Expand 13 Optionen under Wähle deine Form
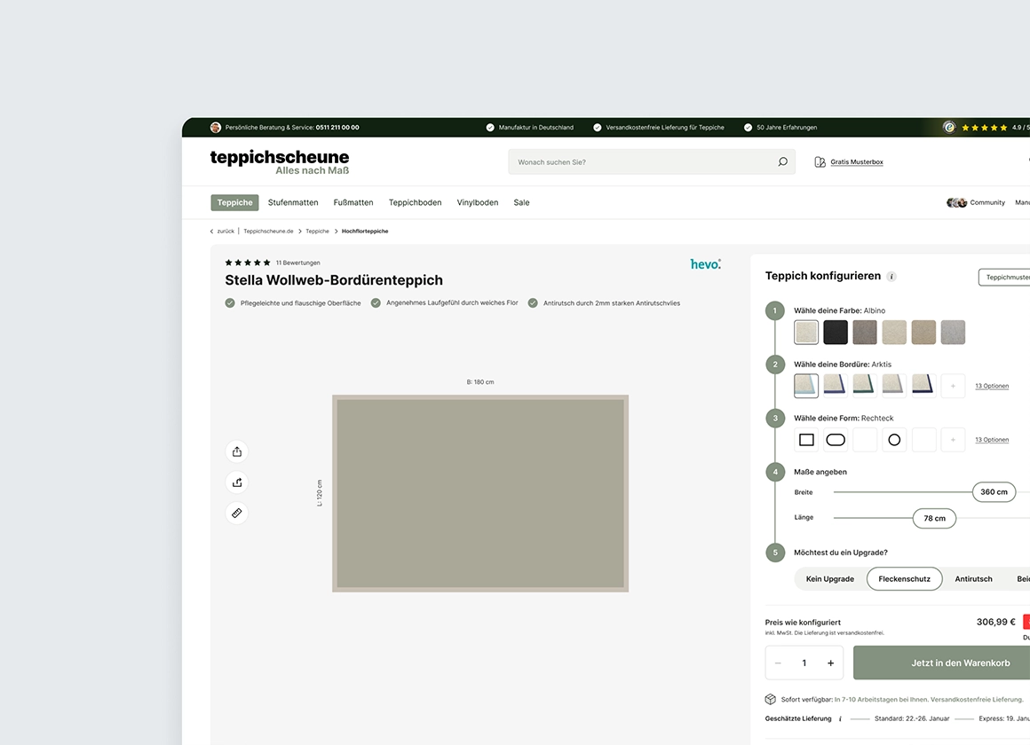This screenshot has width=1030, height=745. 992,439
